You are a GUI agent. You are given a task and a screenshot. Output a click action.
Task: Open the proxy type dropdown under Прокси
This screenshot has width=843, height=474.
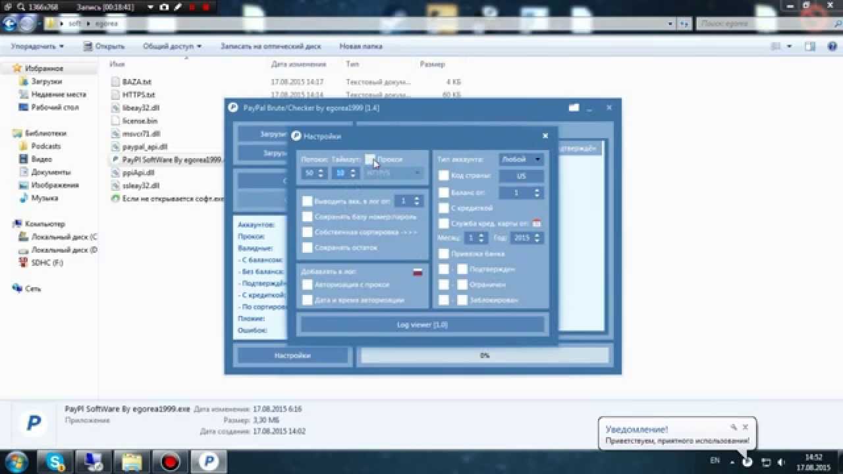point(394,173)
